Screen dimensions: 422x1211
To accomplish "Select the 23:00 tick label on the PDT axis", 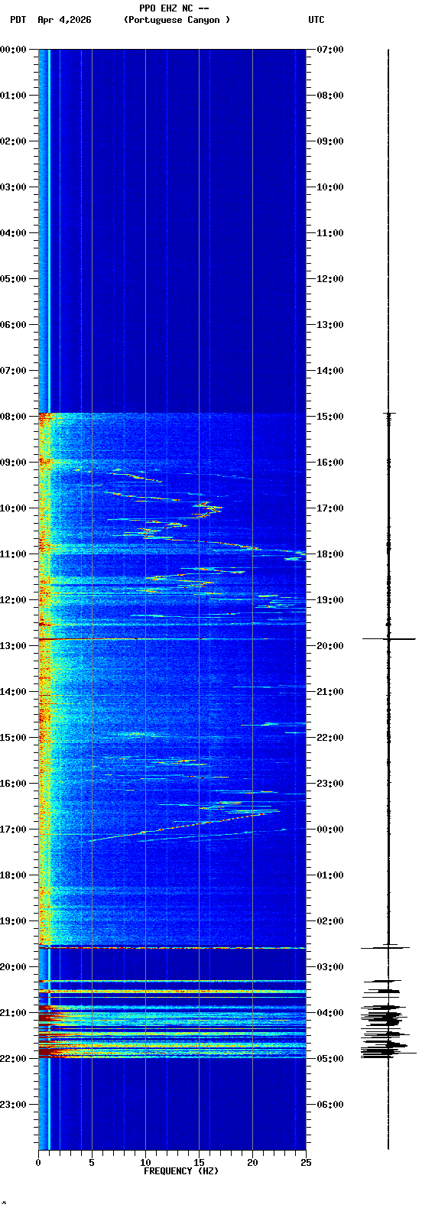I will tap(14, 1105).
